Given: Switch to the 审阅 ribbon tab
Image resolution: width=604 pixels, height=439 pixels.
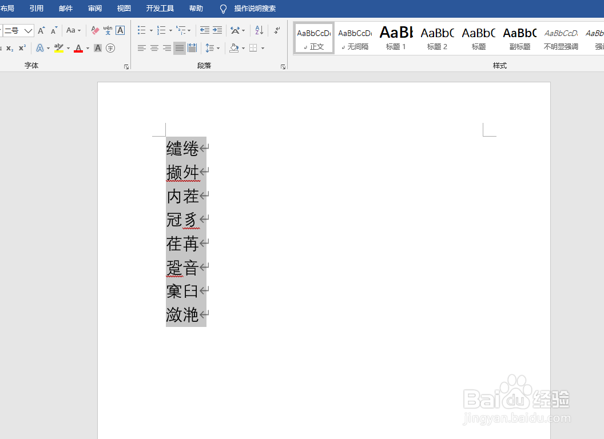Looking at the screenshot, I should (95, 8).
